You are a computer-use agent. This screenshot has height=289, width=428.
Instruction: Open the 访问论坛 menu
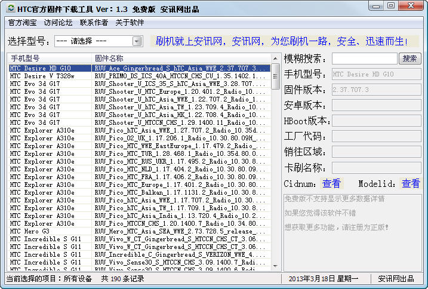click(58, 23)
